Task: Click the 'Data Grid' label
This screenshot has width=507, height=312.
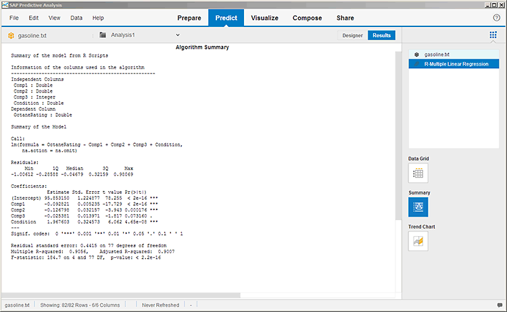Action: pos(418,159)
